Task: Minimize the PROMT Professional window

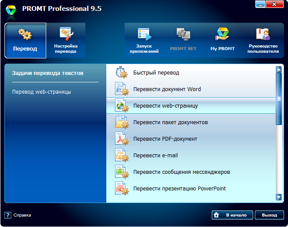Action: click(x=260, y=4)
